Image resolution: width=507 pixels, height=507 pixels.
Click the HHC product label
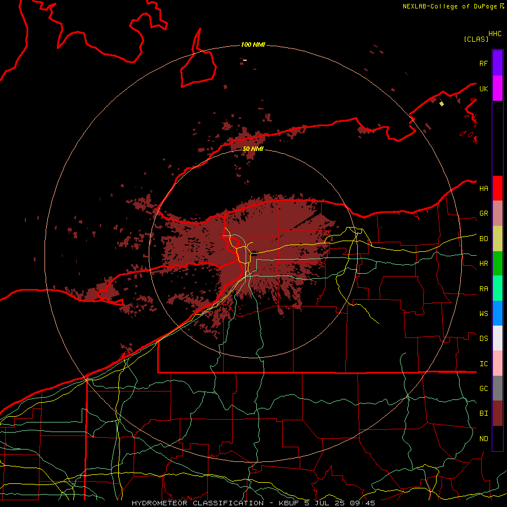coord(495,34)
